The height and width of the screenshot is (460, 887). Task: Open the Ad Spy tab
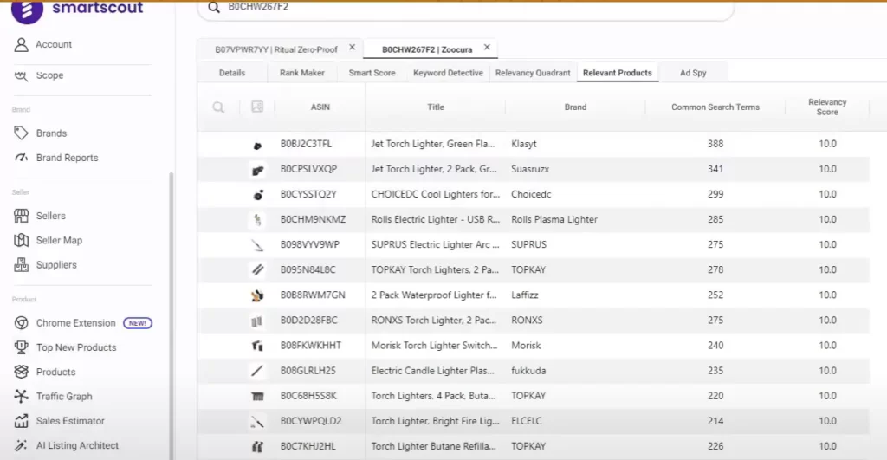click(x=693, y=73)
